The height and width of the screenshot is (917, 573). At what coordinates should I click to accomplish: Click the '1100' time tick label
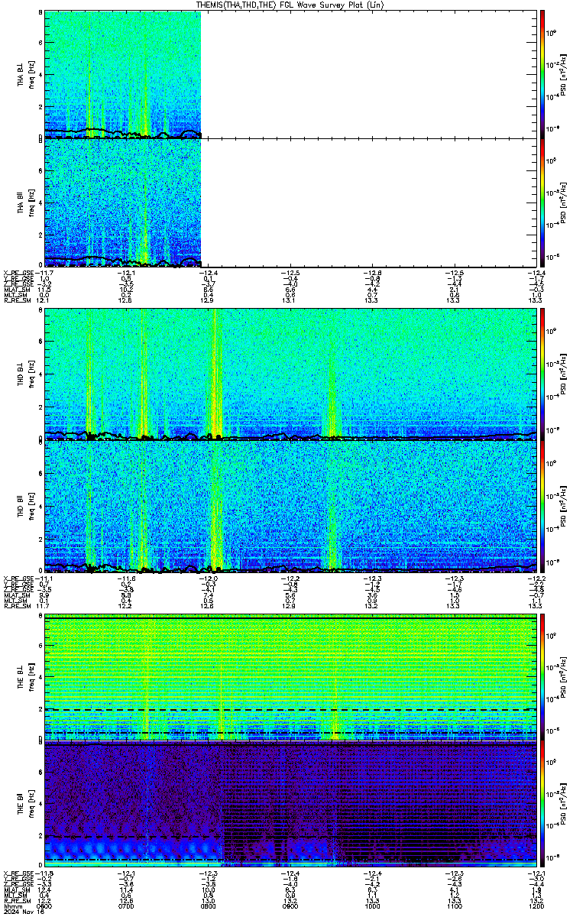pos(454,906)
